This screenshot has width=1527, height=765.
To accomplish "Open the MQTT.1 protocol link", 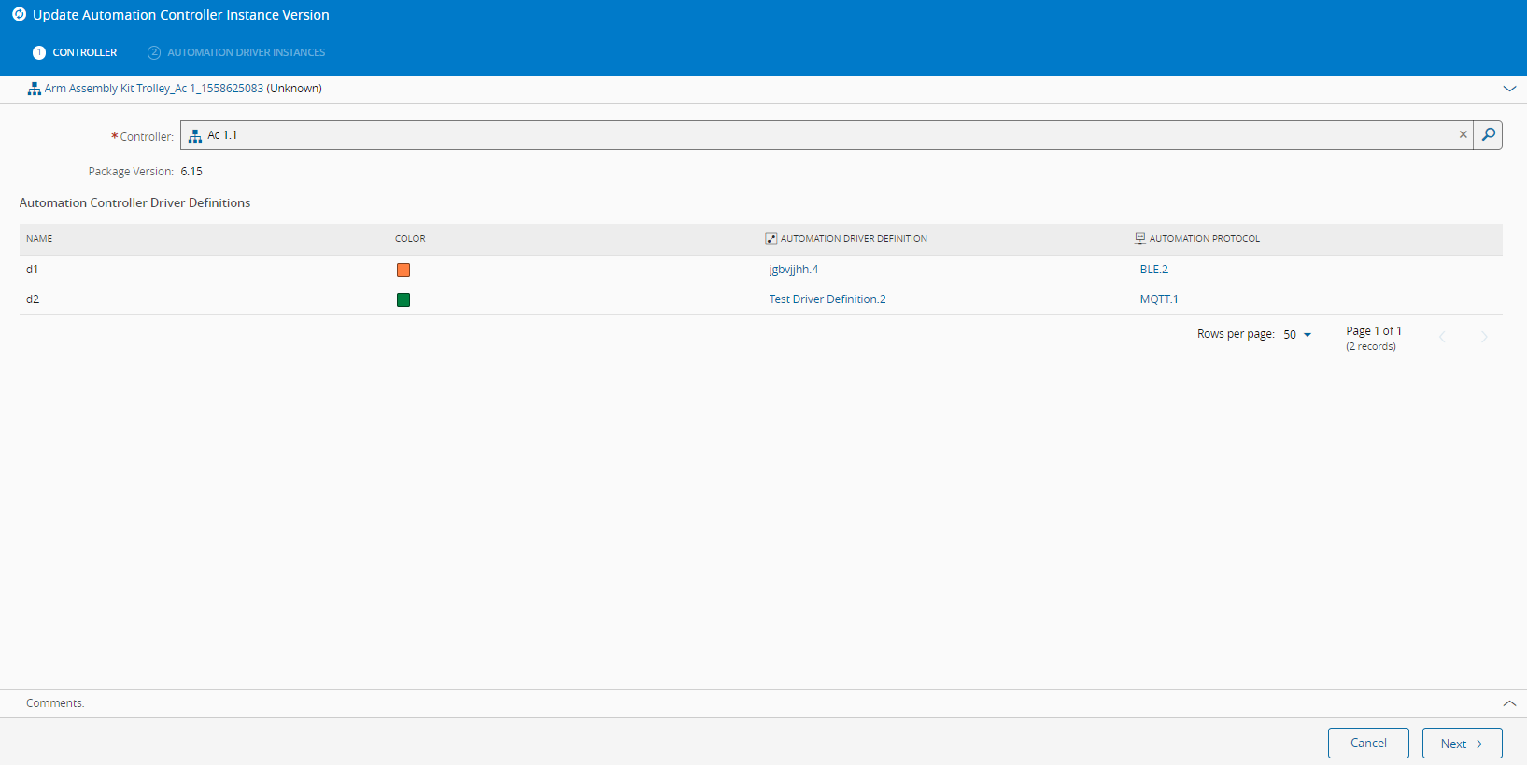I will pyautogui.click(x=1159, y=299).
